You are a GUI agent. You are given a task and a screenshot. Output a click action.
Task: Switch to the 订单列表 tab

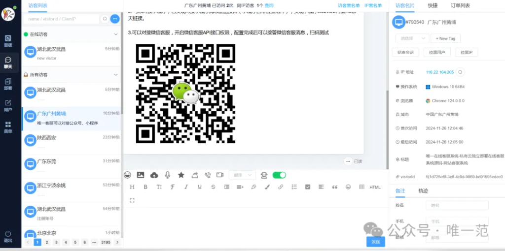click(x=460, y=5)
